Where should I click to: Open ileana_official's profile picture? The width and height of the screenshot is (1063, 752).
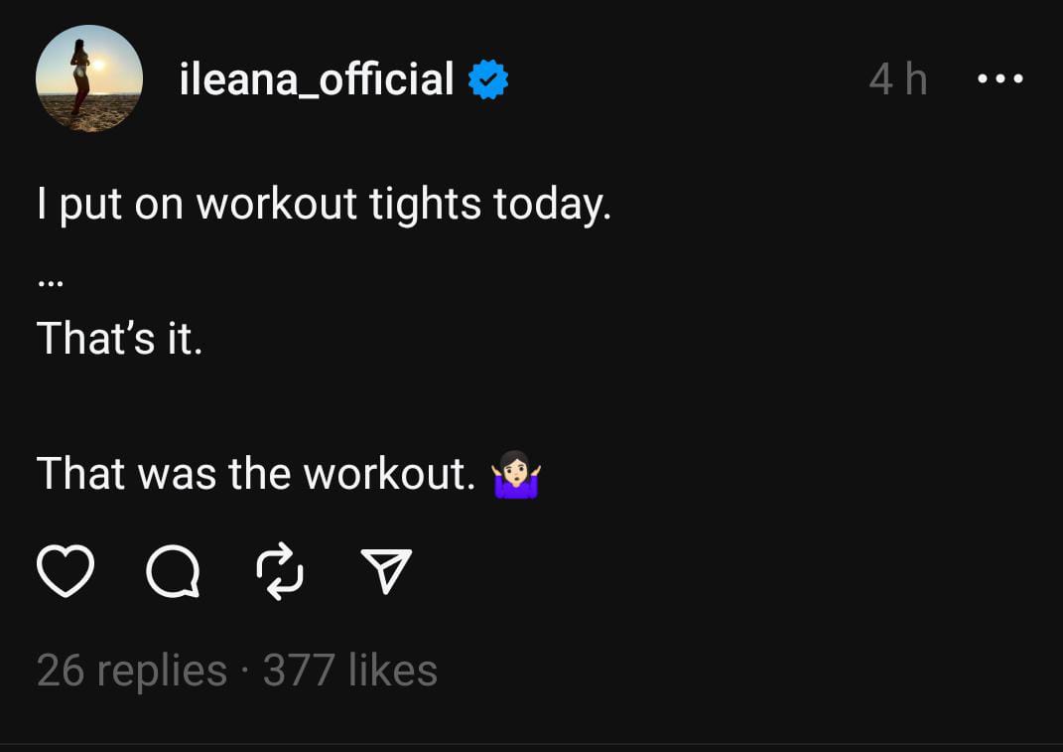[x=89, y=78]
